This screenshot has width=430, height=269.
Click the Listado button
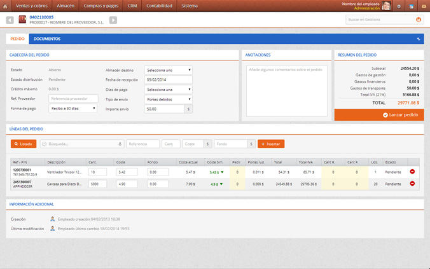[x=24, y=144]
